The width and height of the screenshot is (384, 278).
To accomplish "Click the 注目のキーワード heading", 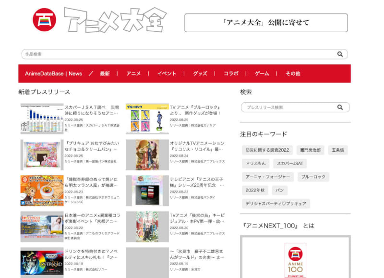I will (x=264, y=134).
